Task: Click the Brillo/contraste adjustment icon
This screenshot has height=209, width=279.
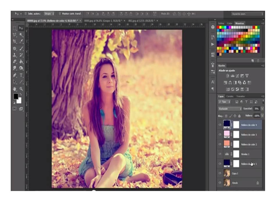Action: (228, 76)
